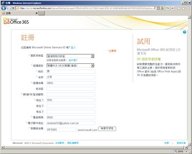This screenshot has width=192, height=154.
Task: Click the vertical scrollbar down arrow
Action: point(189,144)
